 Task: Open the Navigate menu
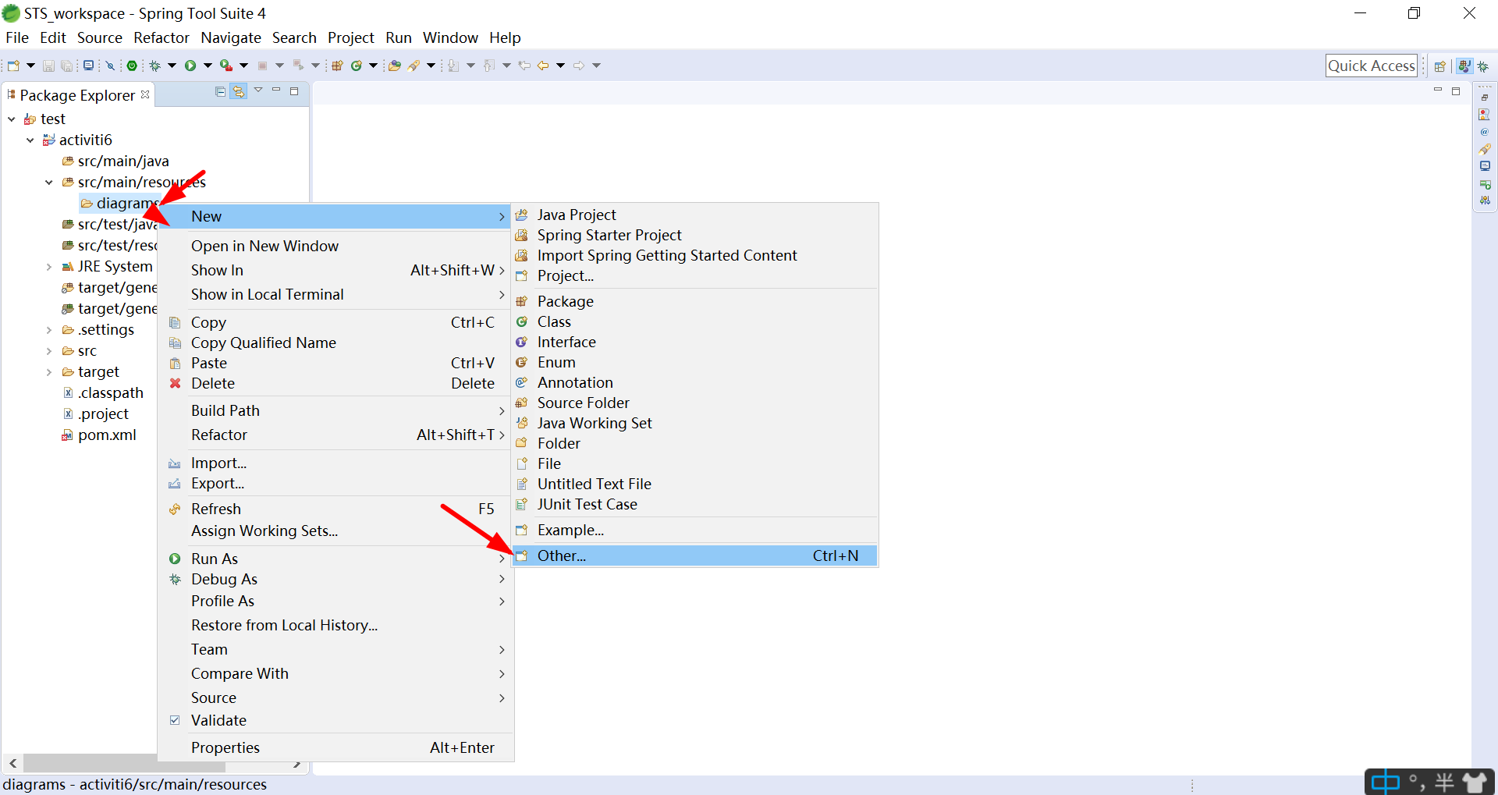point(231,37)
